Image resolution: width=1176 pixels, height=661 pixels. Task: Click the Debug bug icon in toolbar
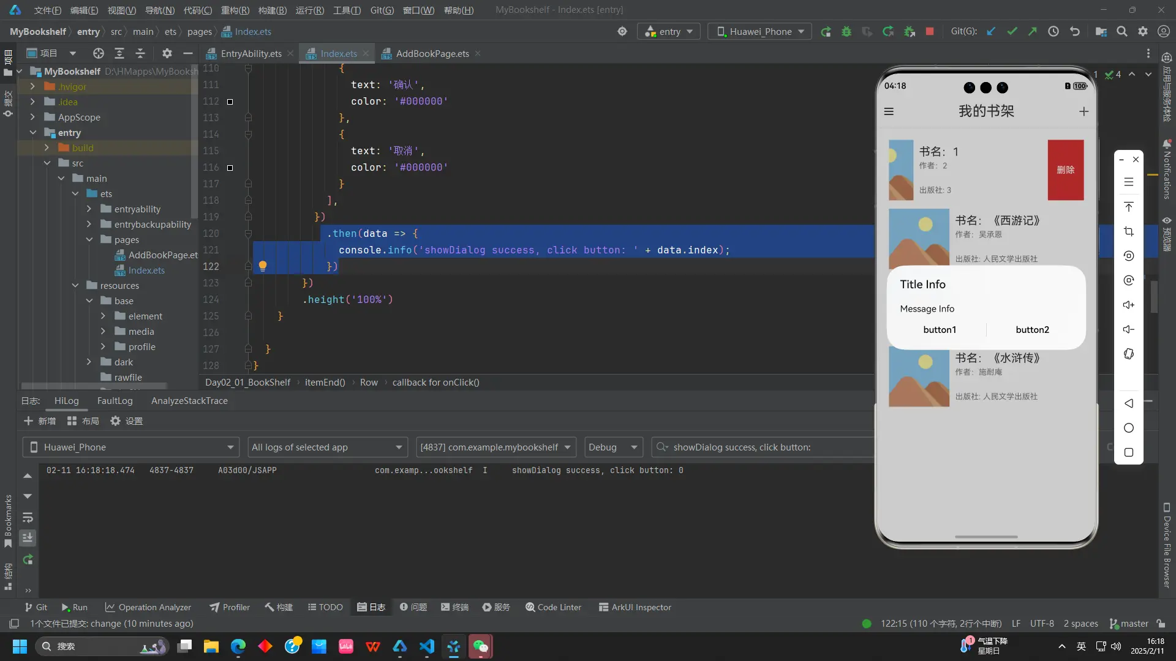click(846, 31)
